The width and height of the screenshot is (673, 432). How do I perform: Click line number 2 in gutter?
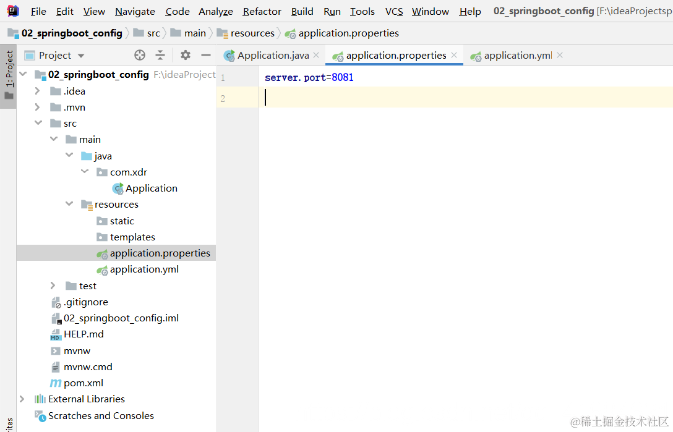pyautogui.click(x=223, y=99)
